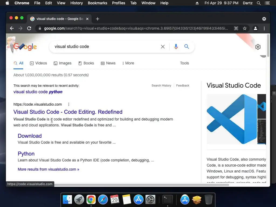Click the Chrome address bar URL
This screenshot has width=276, height=207.
[x=136, y=28]
